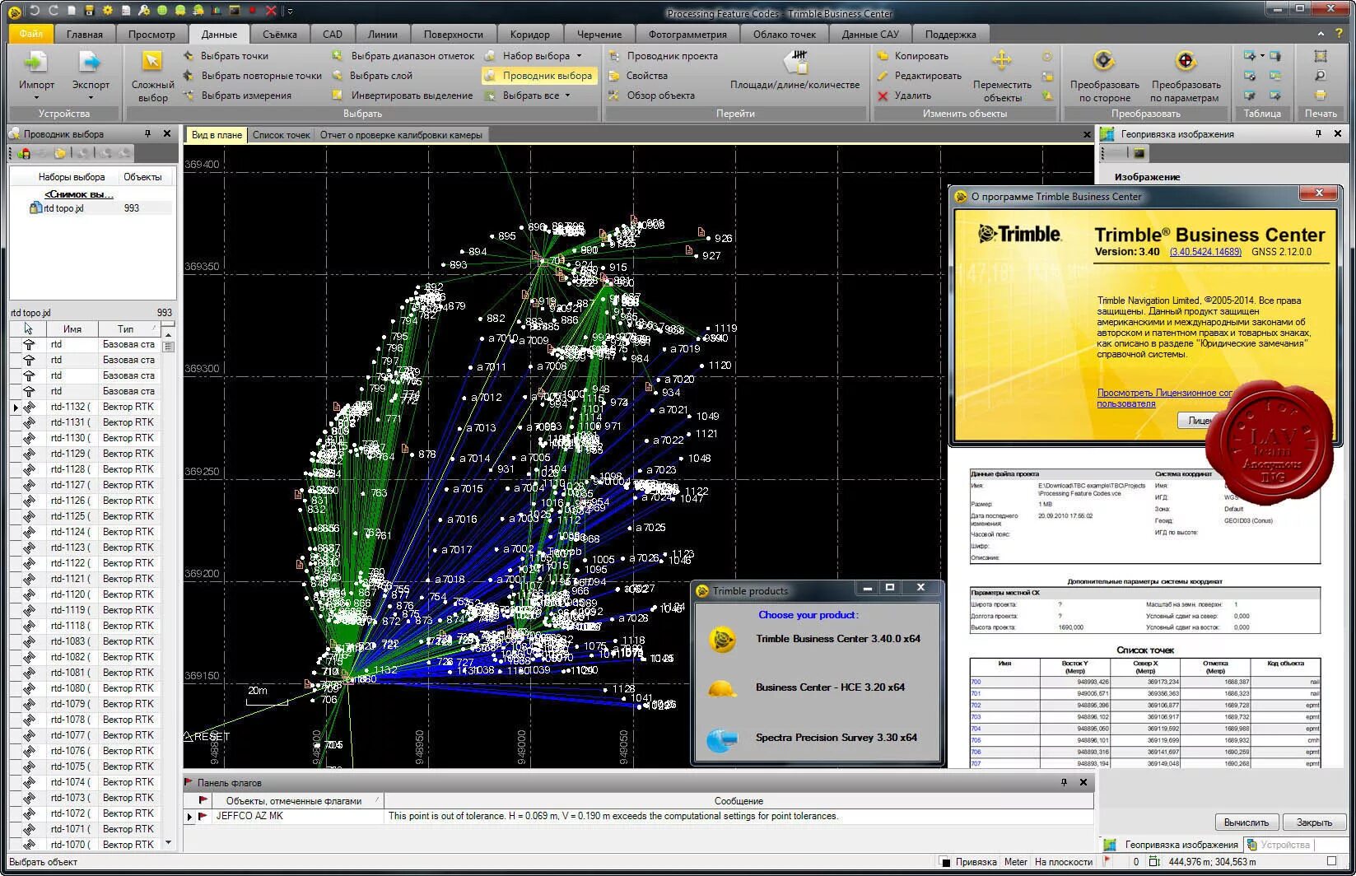The width and height of the screenshot is (1356, 876).
Task: Click the Вычислить button
Action: tap(1246, 822)
